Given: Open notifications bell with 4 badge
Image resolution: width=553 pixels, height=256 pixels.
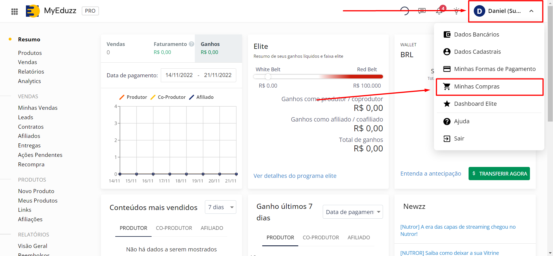Looking at the screenshot, I should coord(439,11).
